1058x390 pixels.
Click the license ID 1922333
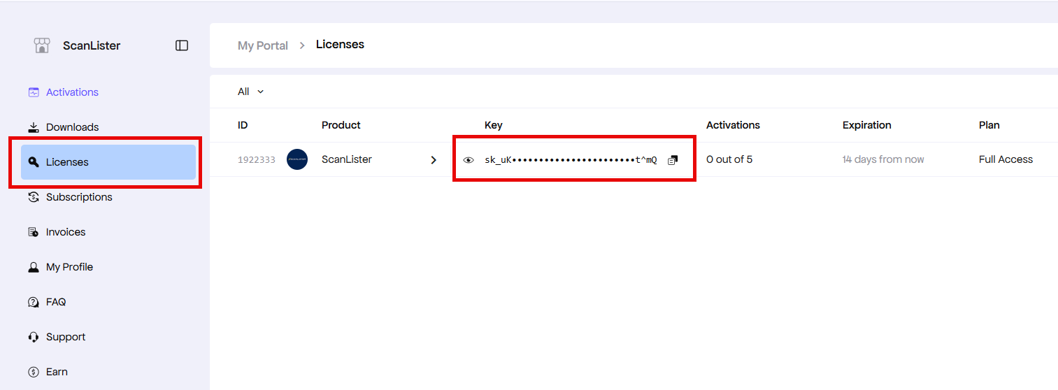pos(256,160)
